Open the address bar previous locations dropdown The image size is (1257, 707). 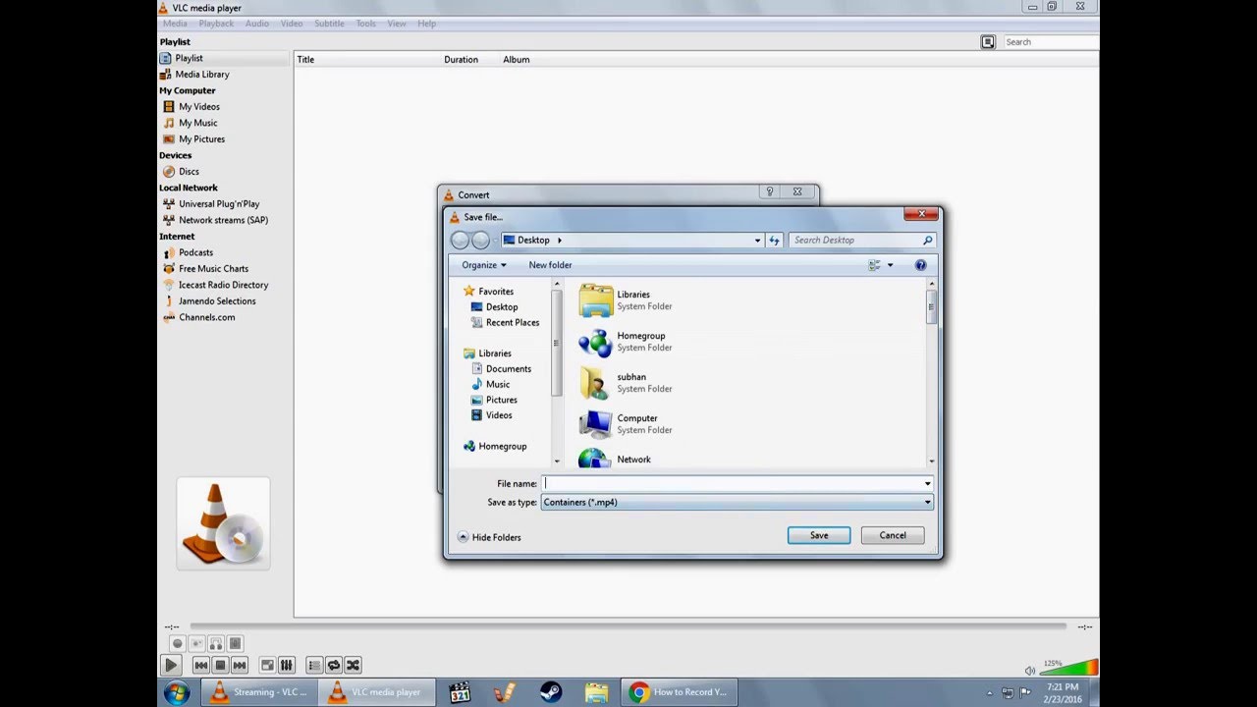(757, 241)
